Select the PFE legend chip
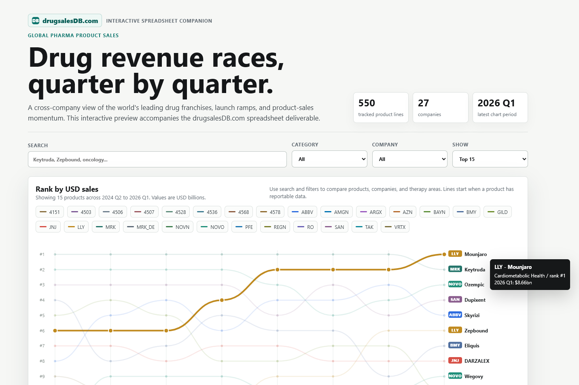The height and width of the screenshot is (385, 579). pyautogui.click(x=244, y=227)
